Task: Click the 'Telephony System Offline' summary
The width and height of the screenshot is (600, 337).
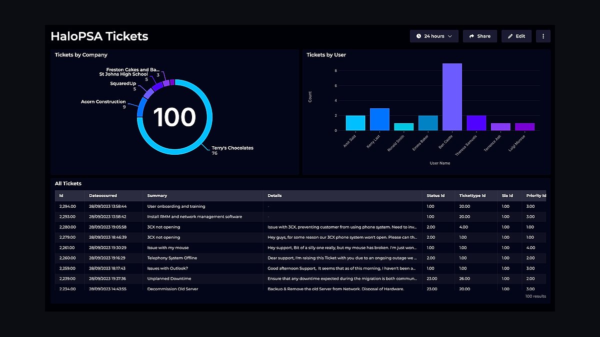Action: [x=172, y=258]
